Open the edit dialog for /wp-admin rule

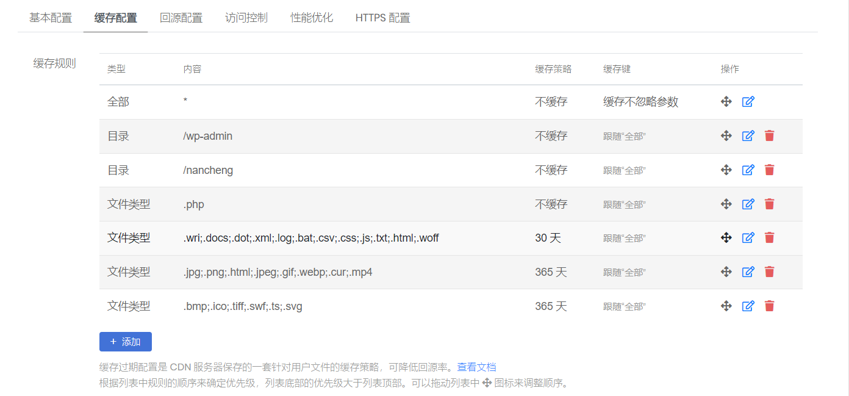click(748, 135)
